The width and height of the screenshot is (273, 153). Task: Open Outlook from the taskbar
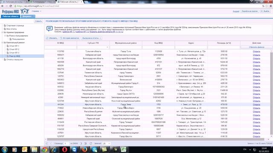25,150
